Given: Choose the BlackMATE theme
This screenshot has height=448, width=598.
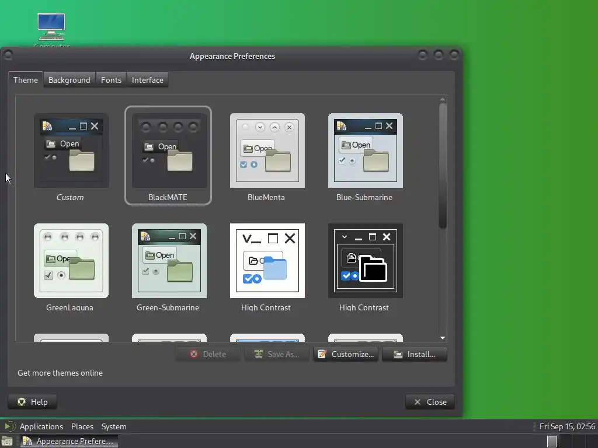Looking at the screenshot, I should point(169,150).
